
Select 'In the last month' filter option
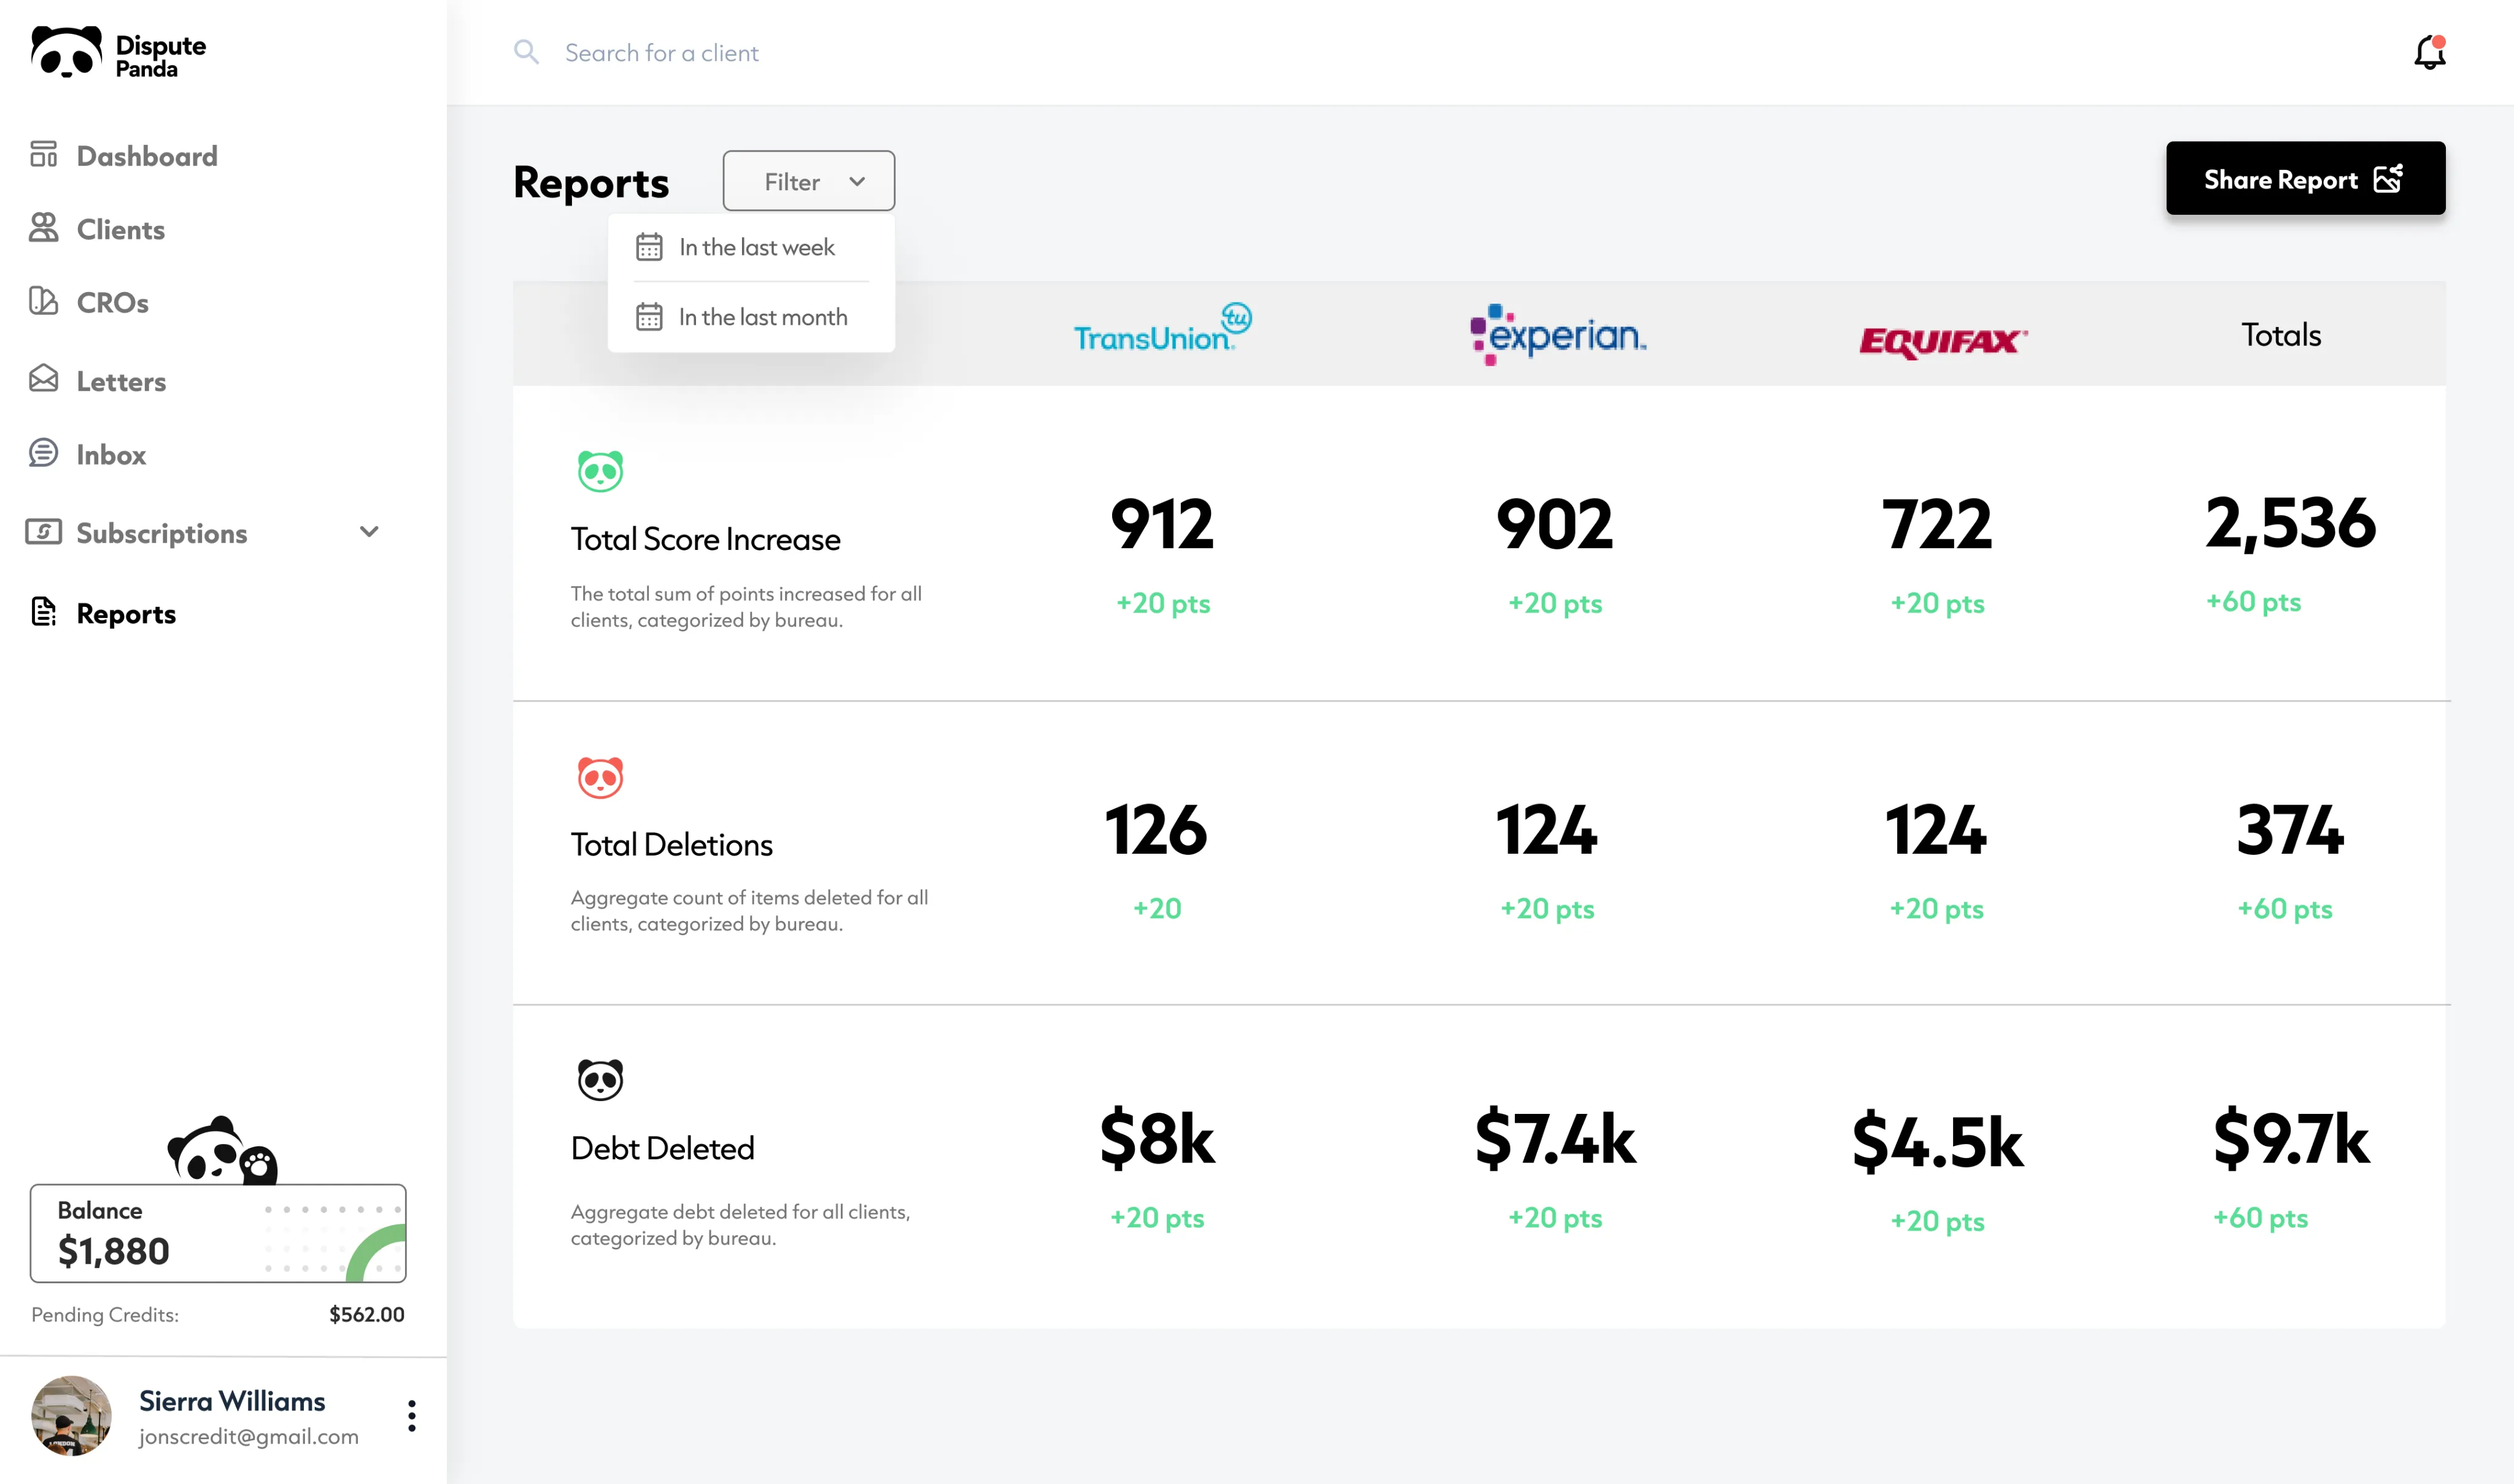pyautogui.click(x=751, y=317)
